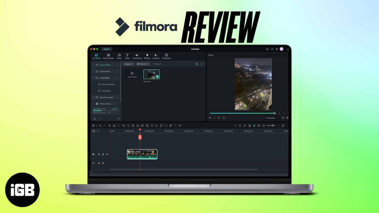
Task: Click the Import Media button
Action: 132,74
